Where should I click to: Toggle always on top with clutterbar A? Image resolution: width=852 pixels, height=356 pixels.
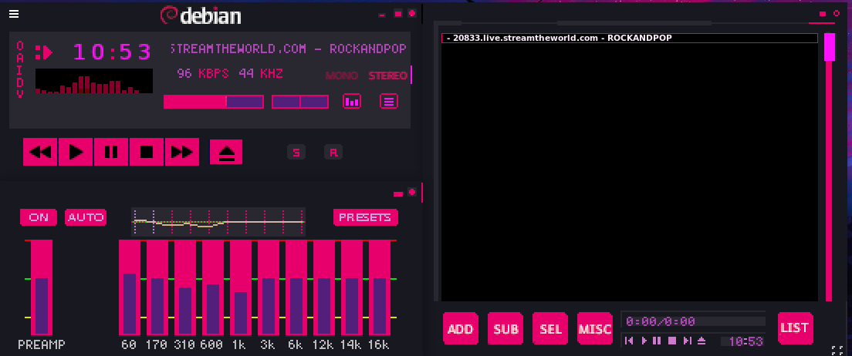[20, 57]
